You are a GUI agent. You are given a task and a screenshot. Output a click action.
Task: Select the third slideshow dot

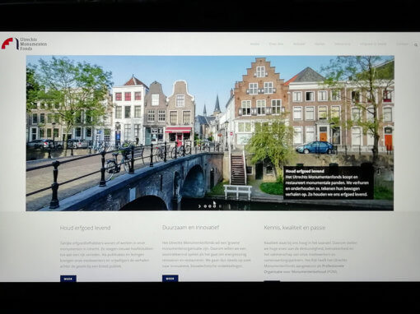coord(215,206)
